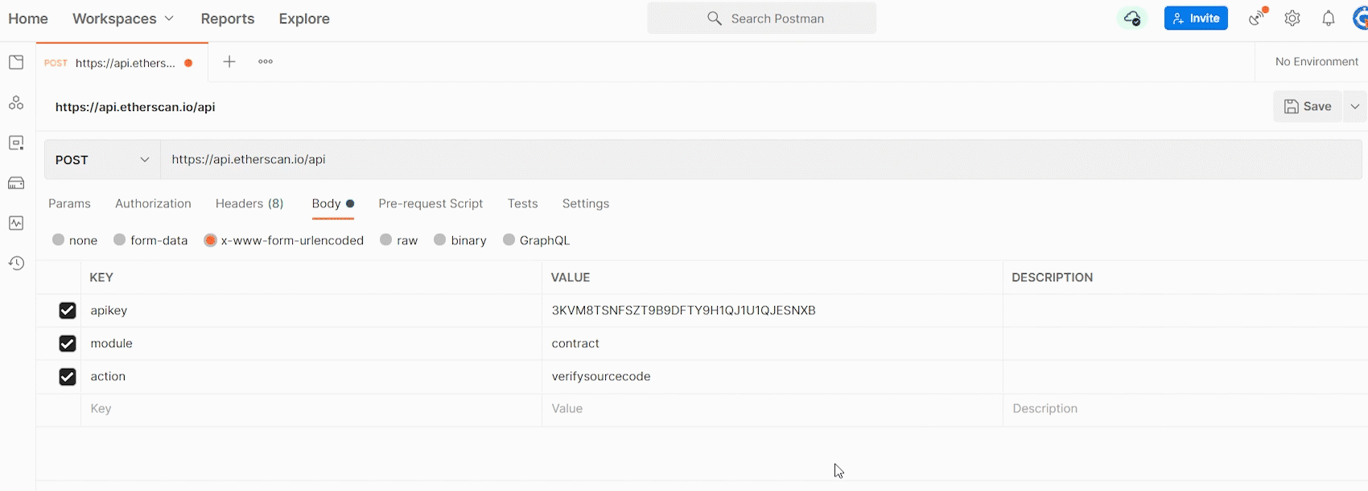Click the apikey key cell
The height and width of the screenshot is (491, 1368).
point(311,310)
